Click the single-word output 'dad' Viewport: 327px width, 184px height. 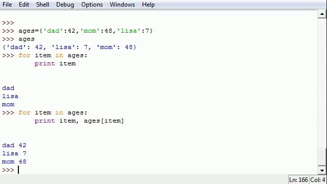[8, 88]
